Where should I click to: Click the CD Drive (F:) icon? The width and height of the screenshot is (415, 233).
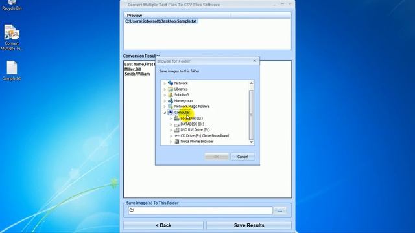point(176,135)
